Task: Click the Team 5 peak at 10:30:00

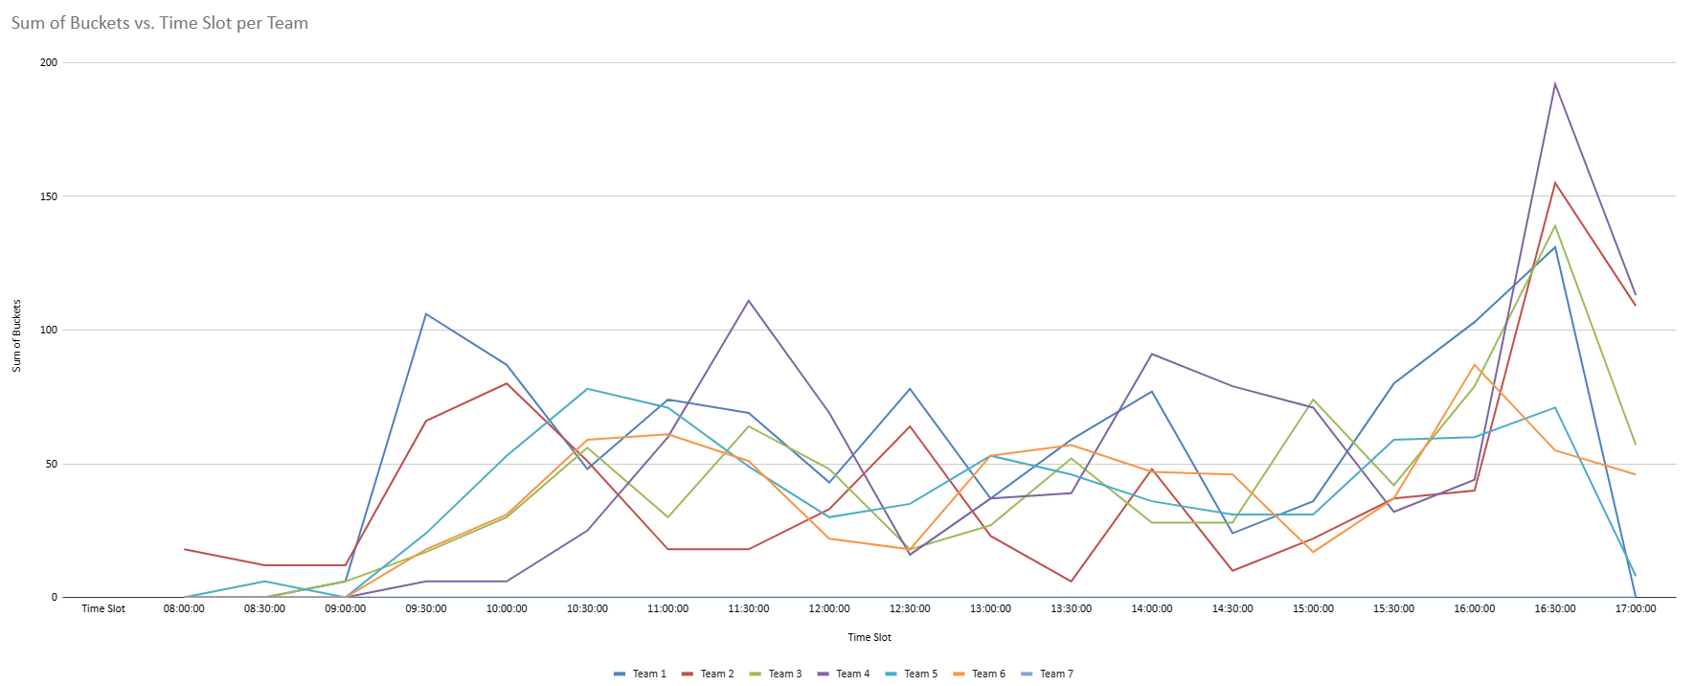Action: [x=587, y=389]
